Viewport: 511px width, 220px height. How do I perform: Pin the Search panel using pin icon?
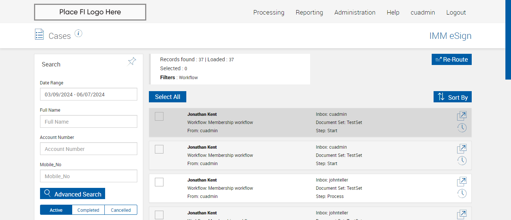pyautogui.click(x=132, y=62)
